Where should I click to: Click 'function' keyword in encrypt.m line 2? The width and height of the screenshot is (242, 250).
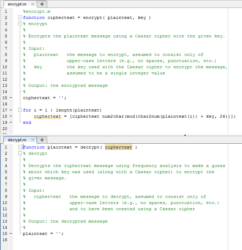[x=34, y=17]
